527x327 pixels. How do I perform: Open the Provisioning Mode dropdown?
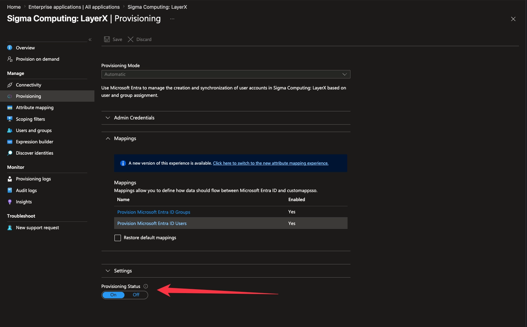[x=226, y=75]
